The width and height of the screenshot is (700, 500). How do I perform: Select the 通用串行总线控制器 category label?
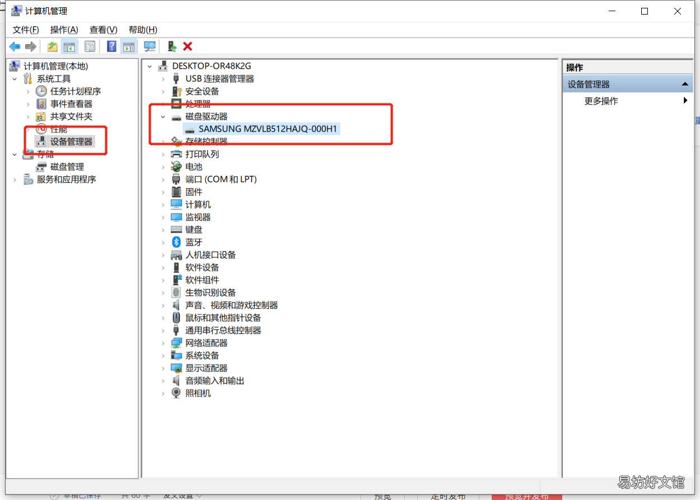point(223,331)
